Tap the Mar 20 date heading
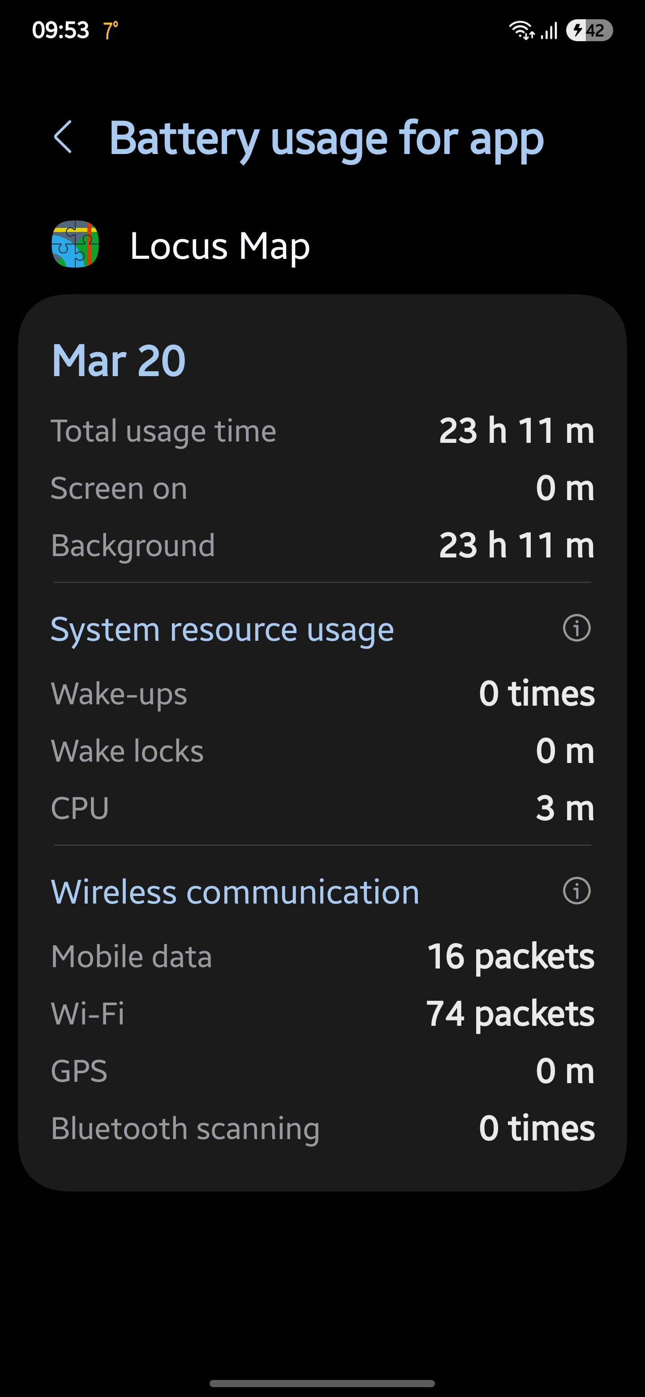The width and height of the screenshot is (645, 1397). click(118, 360)
